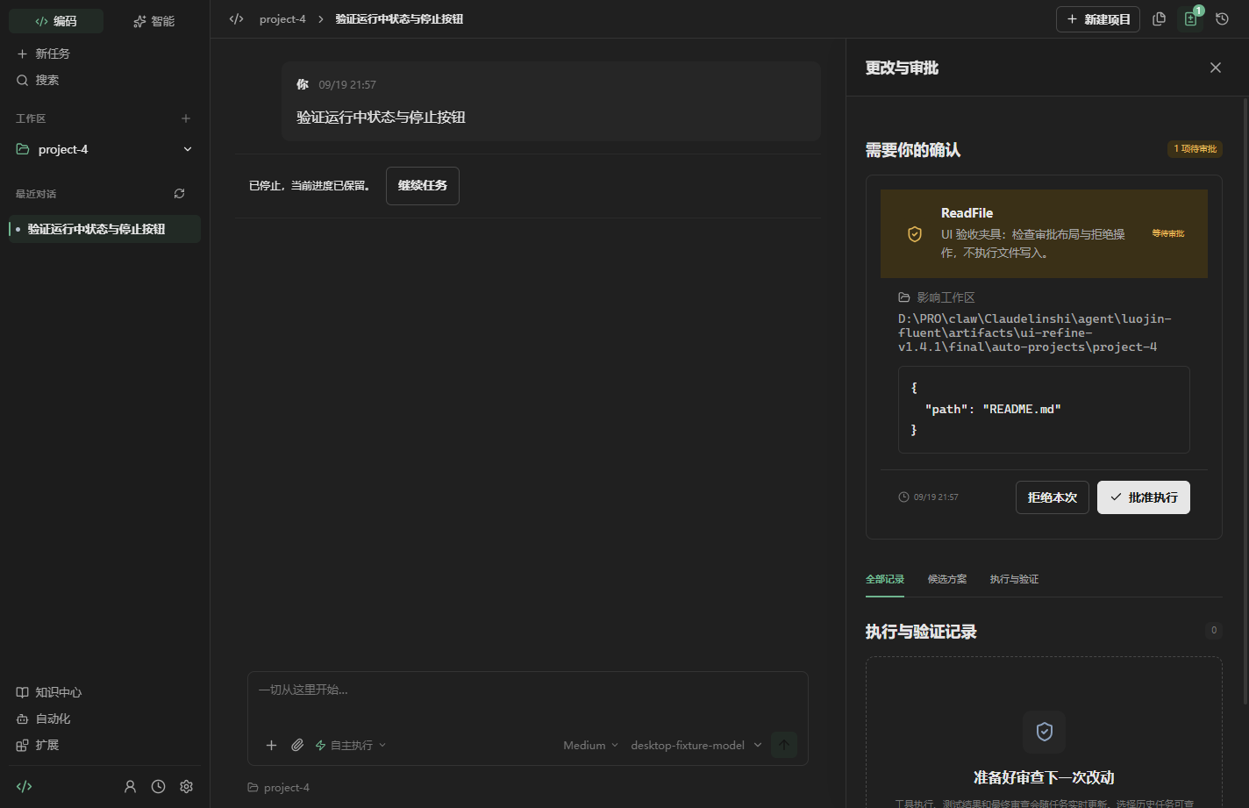This screenshot has height=808, width=1249.
Task: Add a new workspace with plus icon
Action: (x=186, y=118)
